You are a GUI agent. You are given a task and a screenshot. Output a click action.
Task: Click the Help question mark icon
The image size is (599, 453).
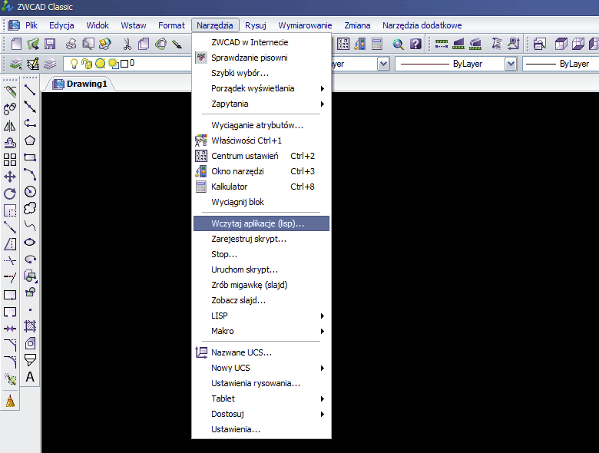pyautogui.click(x=415, y=44)
